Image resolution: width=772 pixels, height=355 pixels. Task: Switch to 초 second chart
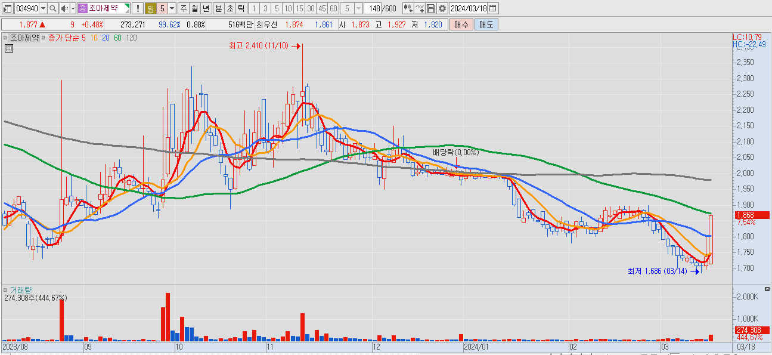[230, 8]
